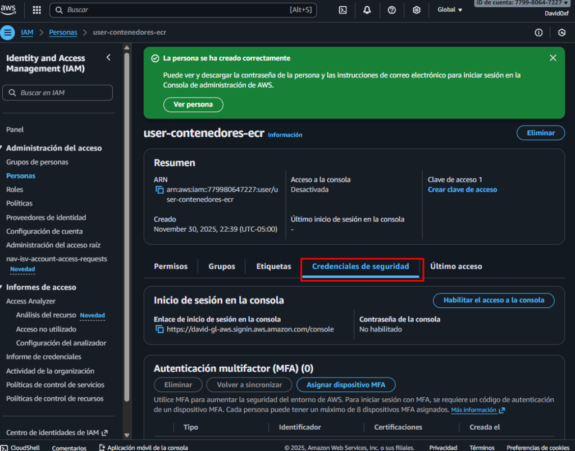
Task: Copy the user ARN with copy icon
Action: pos(159,190)
